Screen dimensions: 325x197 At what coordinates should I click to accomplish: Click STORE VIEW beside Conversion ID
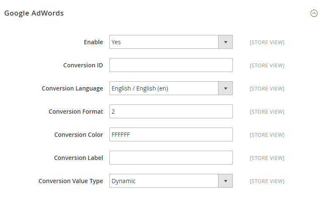pos(267,66)
